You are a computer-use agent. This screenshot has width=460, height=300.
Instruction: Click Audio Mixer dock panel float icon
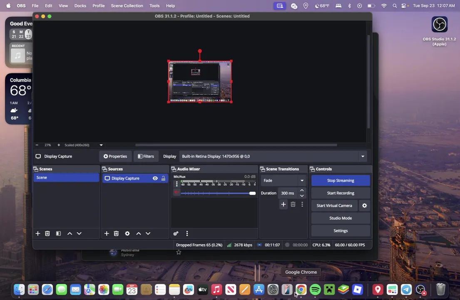pos(174,169)
